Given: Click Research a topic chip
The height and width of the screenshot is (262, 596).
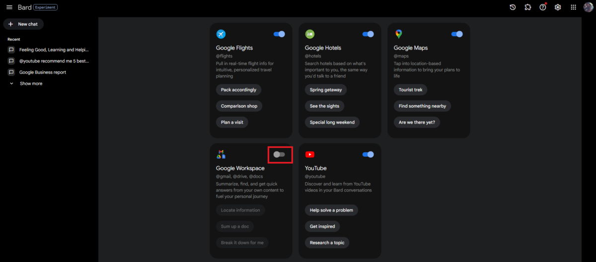Looking at the screenshot, I should point(327,243).
